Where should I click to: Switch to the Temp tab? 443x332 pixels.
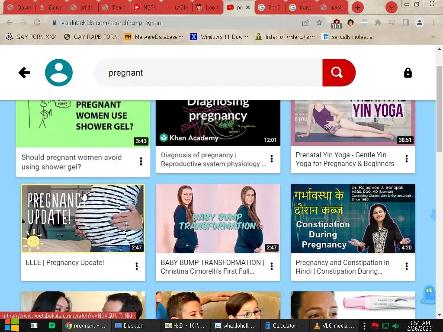(x=114, y=8)
